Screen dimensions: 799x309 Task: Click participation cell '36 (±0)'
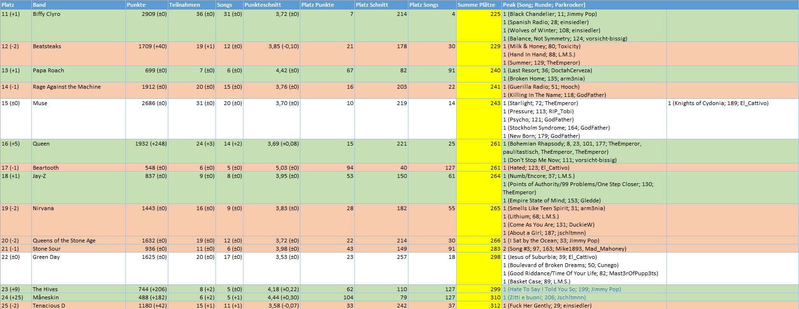click(x=192, y=26)
